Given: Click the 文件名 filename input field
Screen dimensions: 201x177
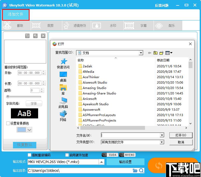Looking at the screenshot, I should pos(130,135).
